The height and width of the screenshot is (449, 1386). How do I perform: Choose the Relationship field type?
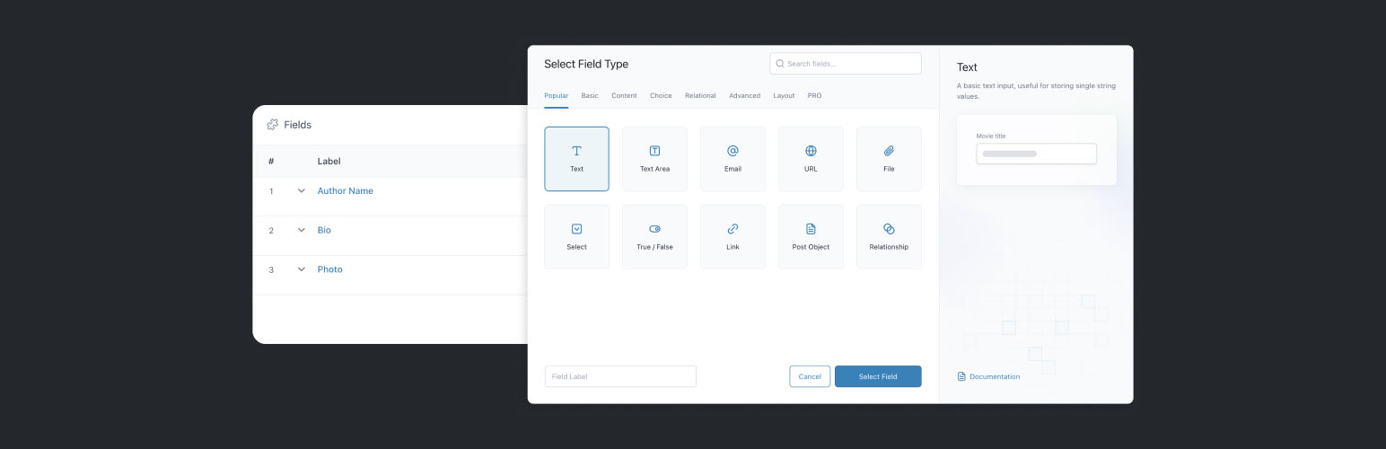click(889, 237)
